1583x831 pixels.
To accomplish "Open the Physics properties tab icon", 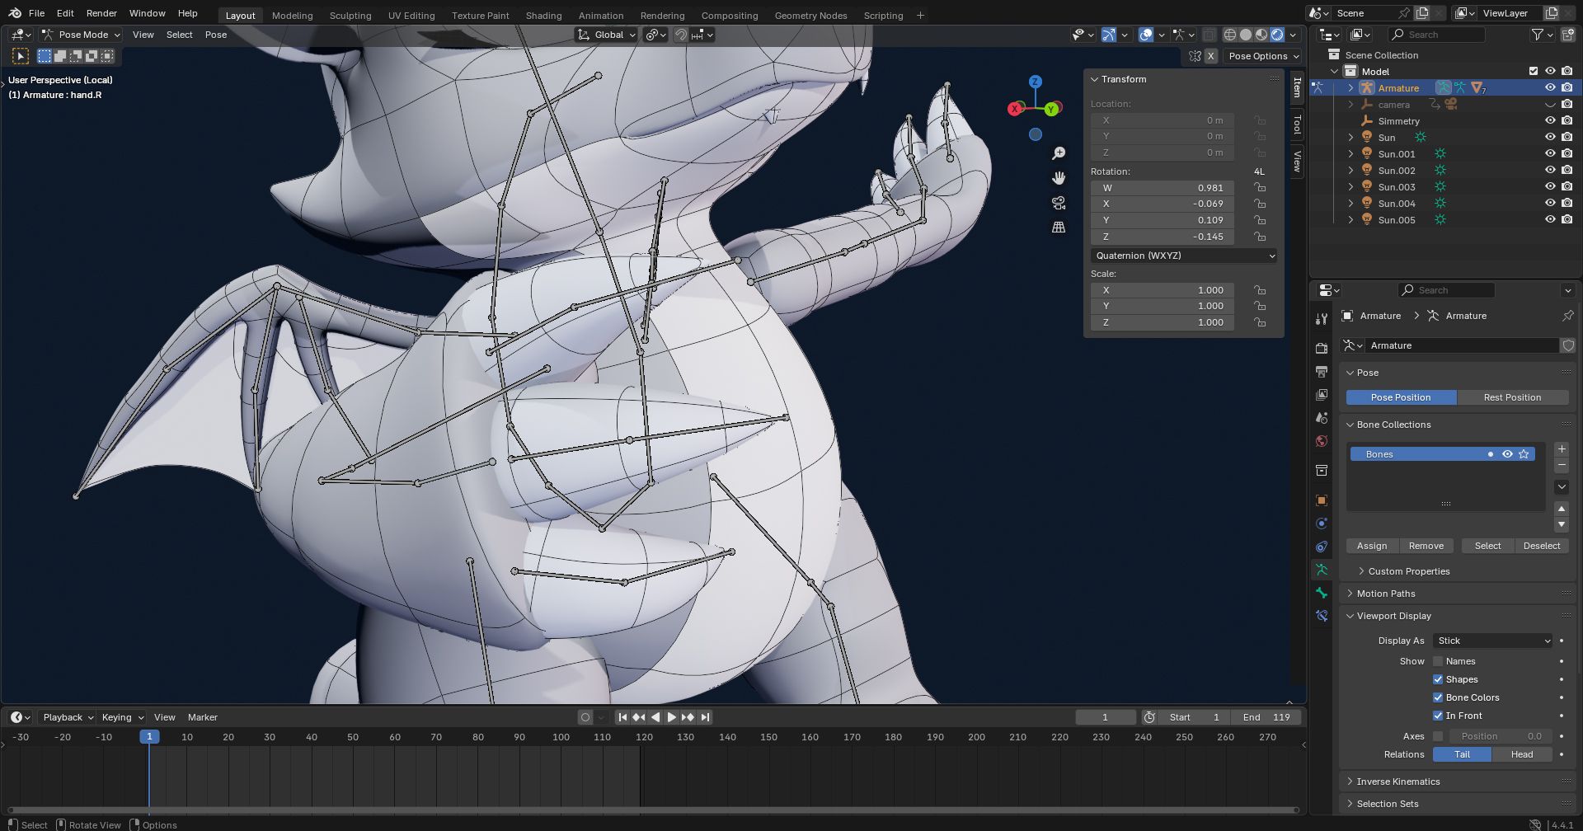I will tap(1322, 523).
